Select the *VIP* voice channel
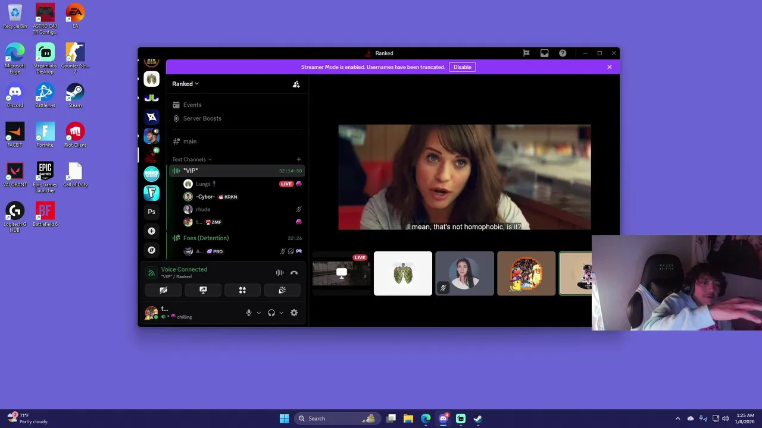The width and height of the screenshot is (762, 428). click(237, 171)
